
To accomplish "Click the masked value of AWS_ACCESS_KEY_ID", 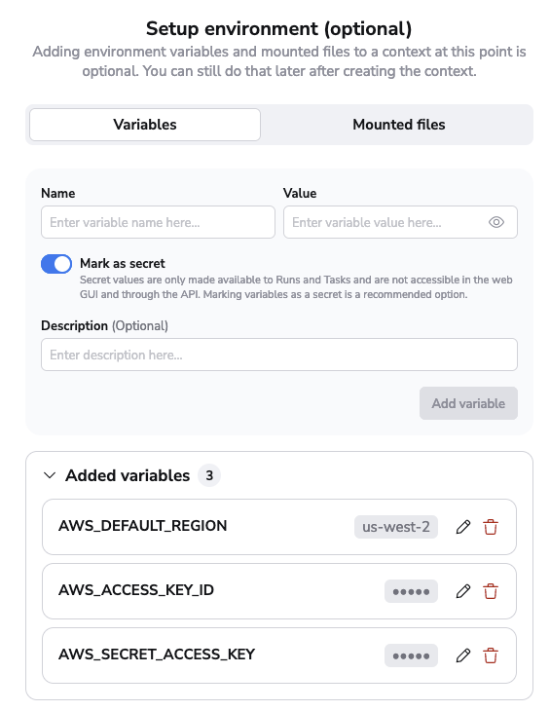I will (x=411, y=591).
